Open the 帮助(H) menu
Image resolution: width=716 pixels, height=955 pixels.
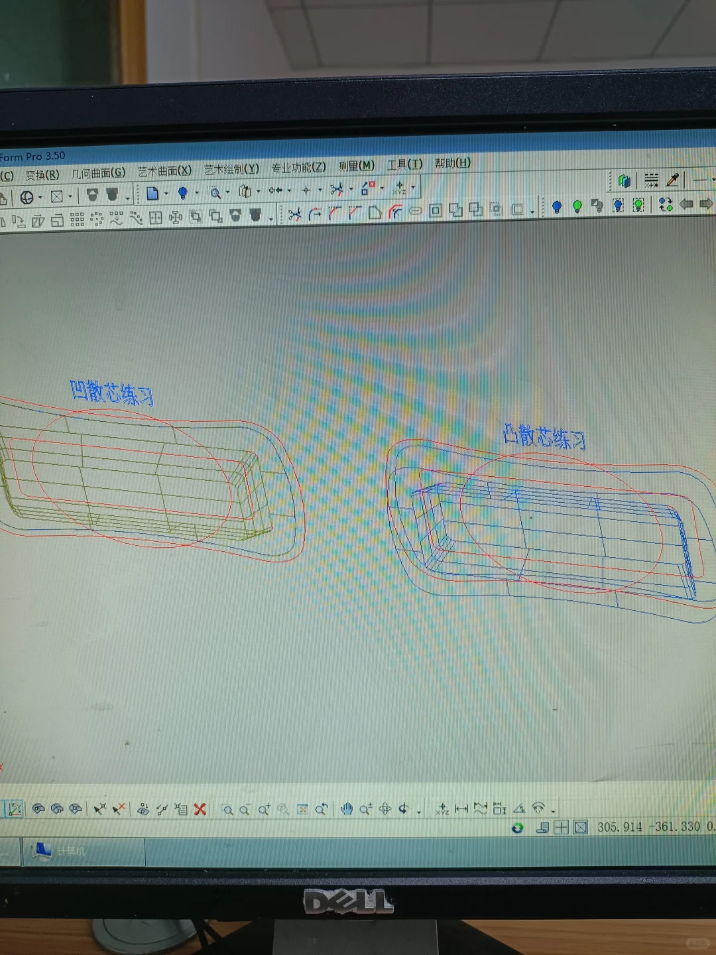pyautogui.click(x=453, y=163)
